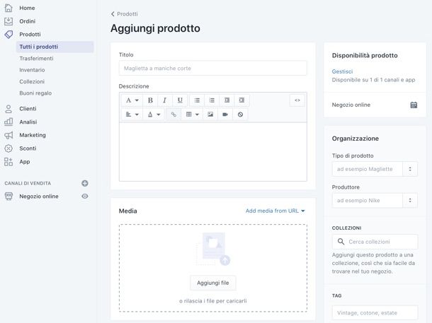Click the search icon in Collezioni
Viewport: 432px width, 323px height.
pos(341,242)
